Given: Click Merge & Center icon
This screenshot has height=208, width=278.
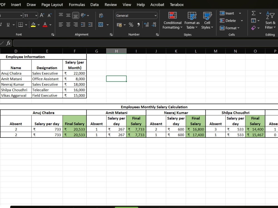Looking at the screenshot, I should coord(101,25).
